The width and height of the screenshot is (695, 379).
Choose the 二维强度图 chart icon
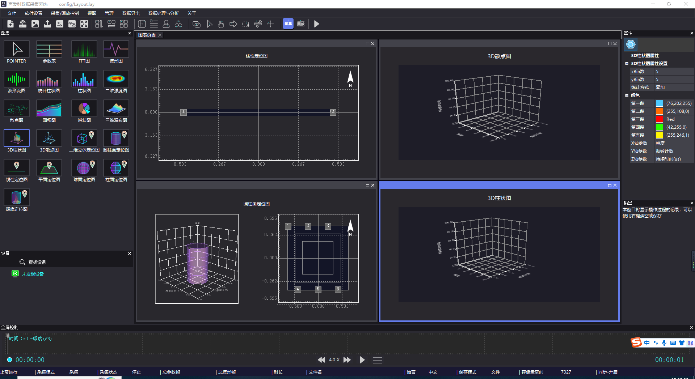pyautogui.click(x=116, y=79)
